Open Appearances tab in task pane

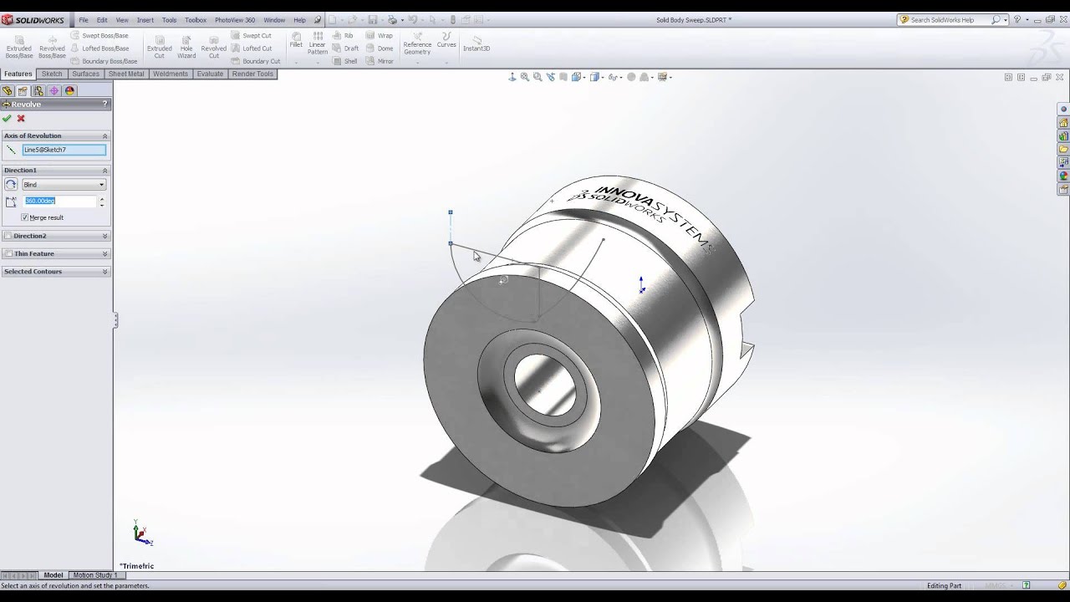coord(1063,176)
